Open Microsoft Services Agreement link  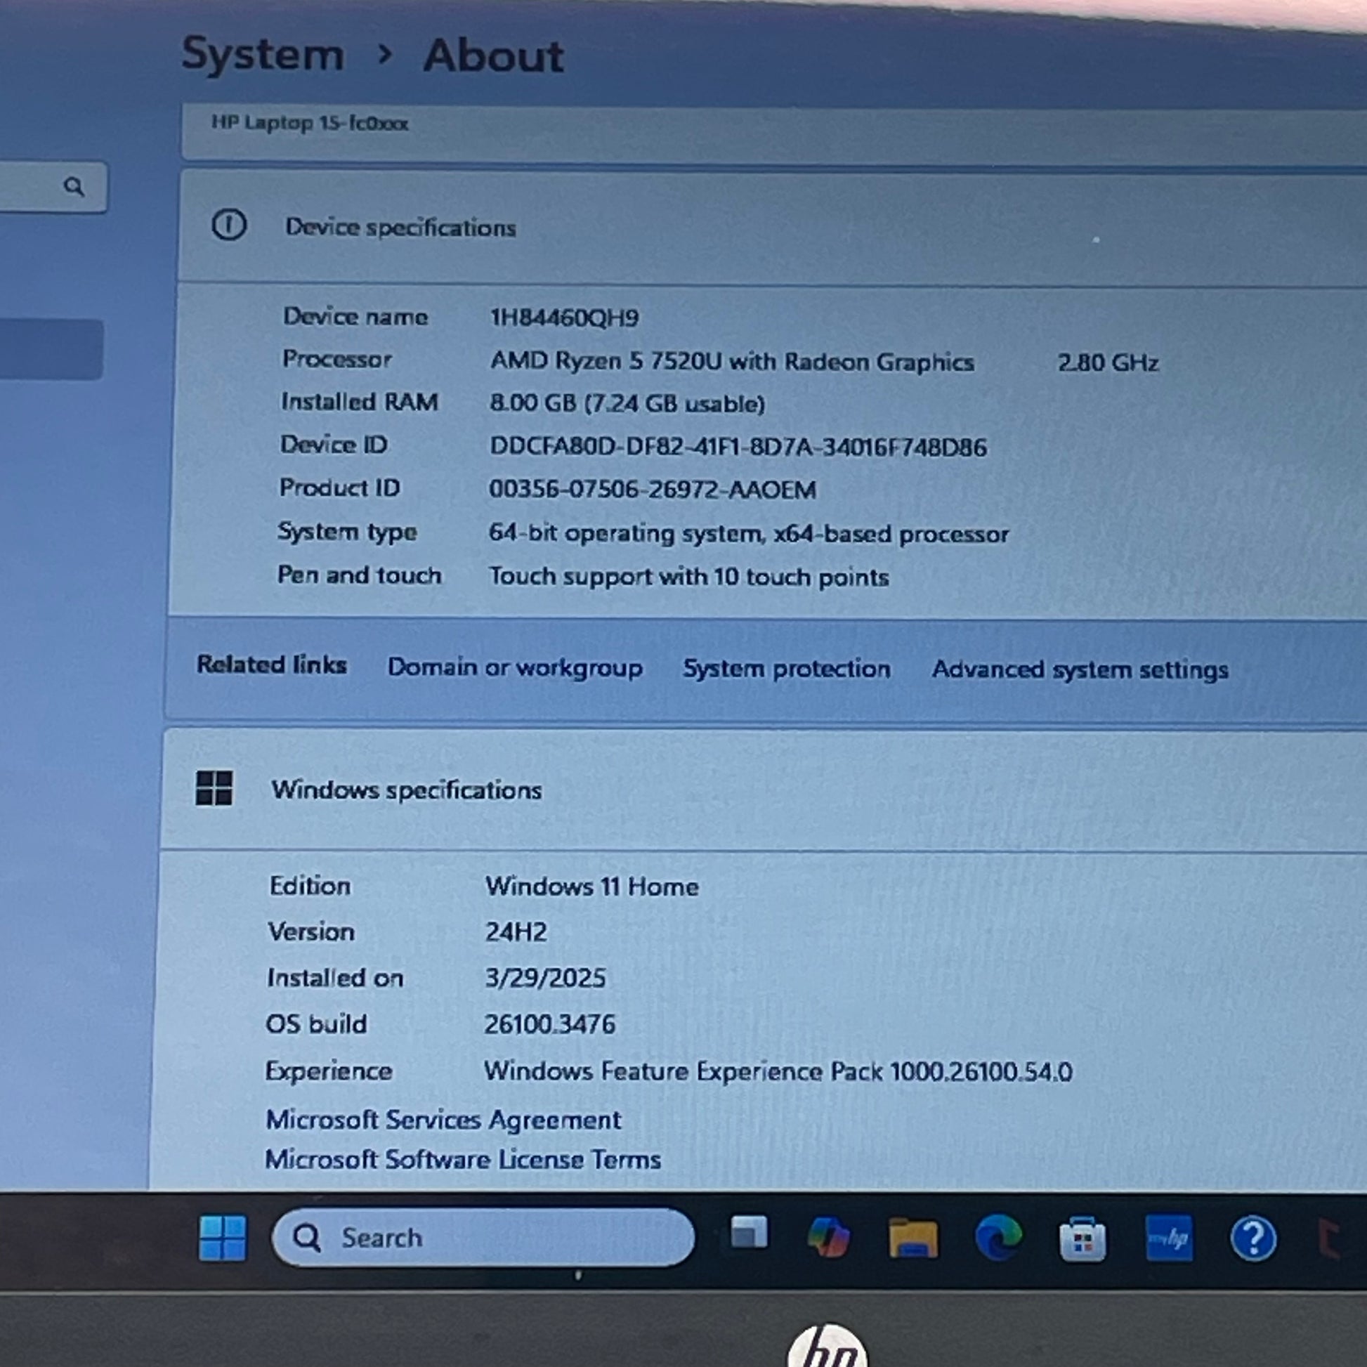click(x=443, y=1119)
